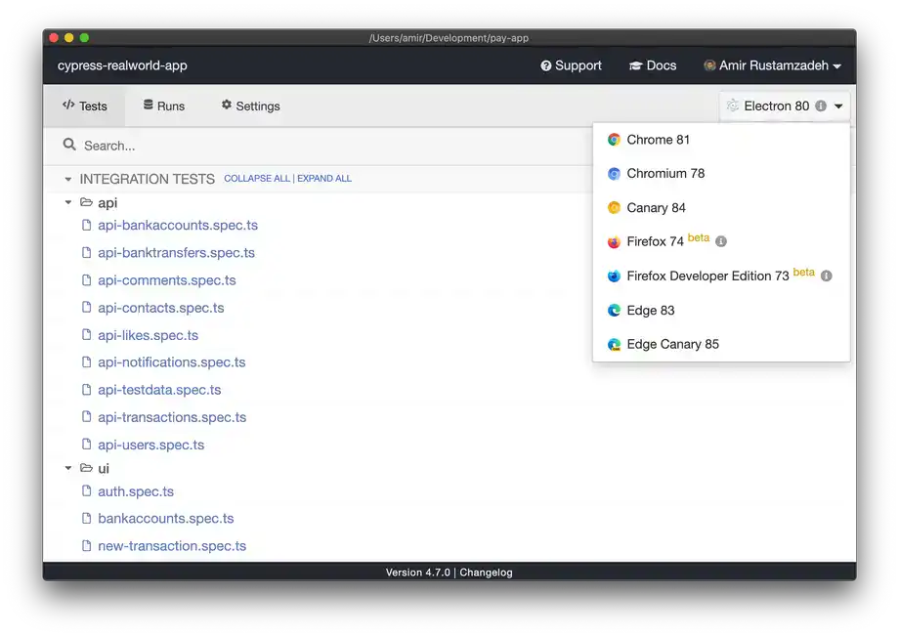Run api-comments.spec.ts

coord(167,280)
